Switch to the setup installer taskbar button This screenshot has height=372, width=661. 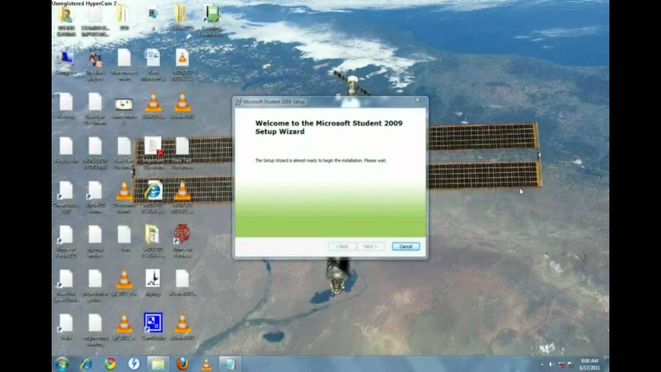pyautogui.click(x=230, y=364)
